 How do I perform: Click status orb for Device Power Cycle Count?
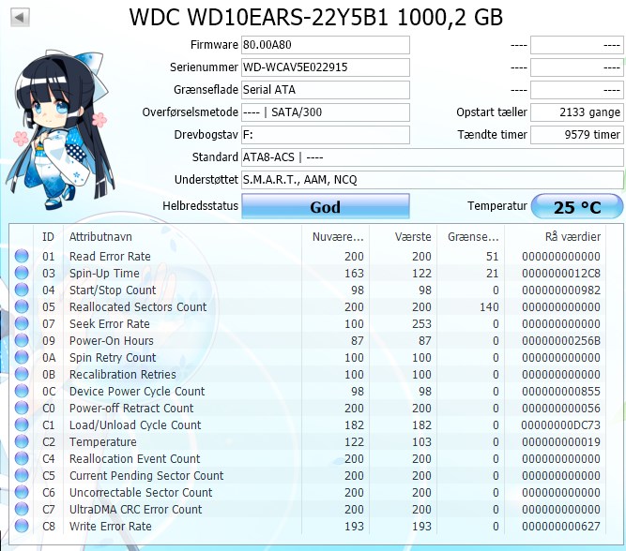click(22, 391)
